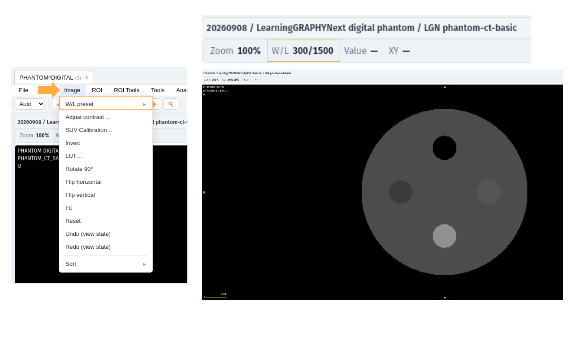
Task: Choose Rotate 90° menu entry
Action: [106, 169]
